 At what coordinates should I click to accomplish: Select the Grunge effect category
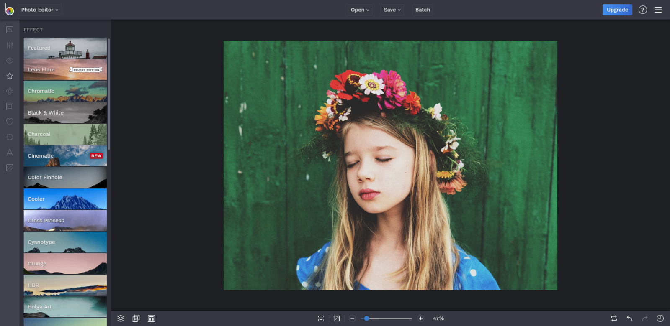tap(65, 264)
